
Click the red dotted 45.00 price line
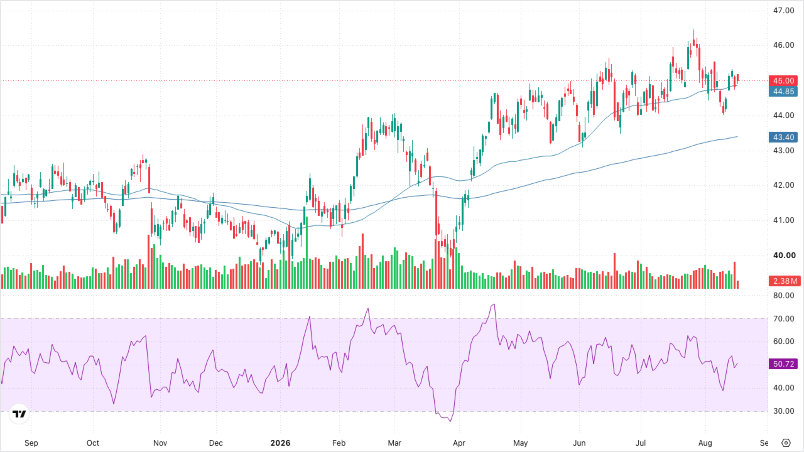pyautogui.click(x=383, y=81)
